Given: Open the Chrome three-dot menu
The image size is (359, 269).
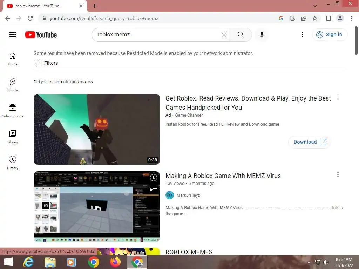Looking at the screenshot, I should pos(351,18).
